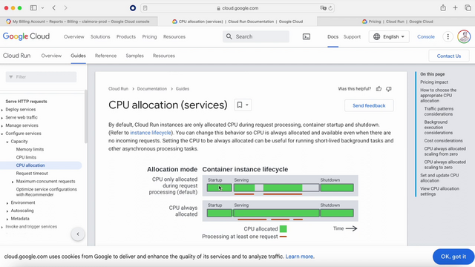
Task: Show tab overview icon
Action: pyautogui.click(x=468, y=8)
